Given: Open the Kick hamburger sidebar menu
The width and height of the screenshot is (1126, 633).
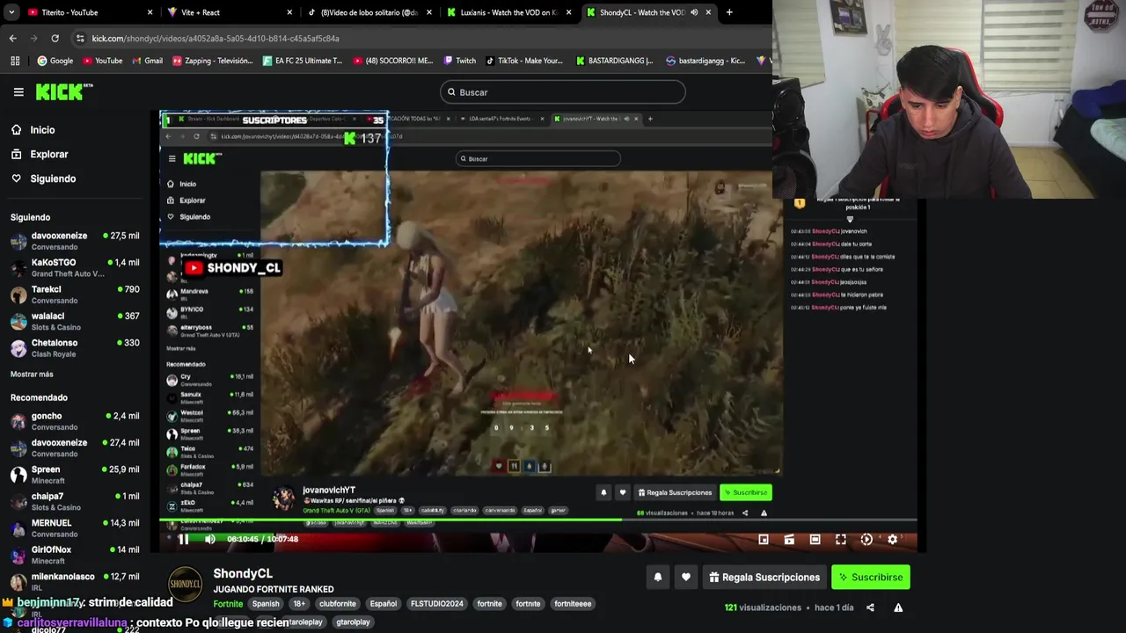Looking at the screenshot, I should [18, 91].
